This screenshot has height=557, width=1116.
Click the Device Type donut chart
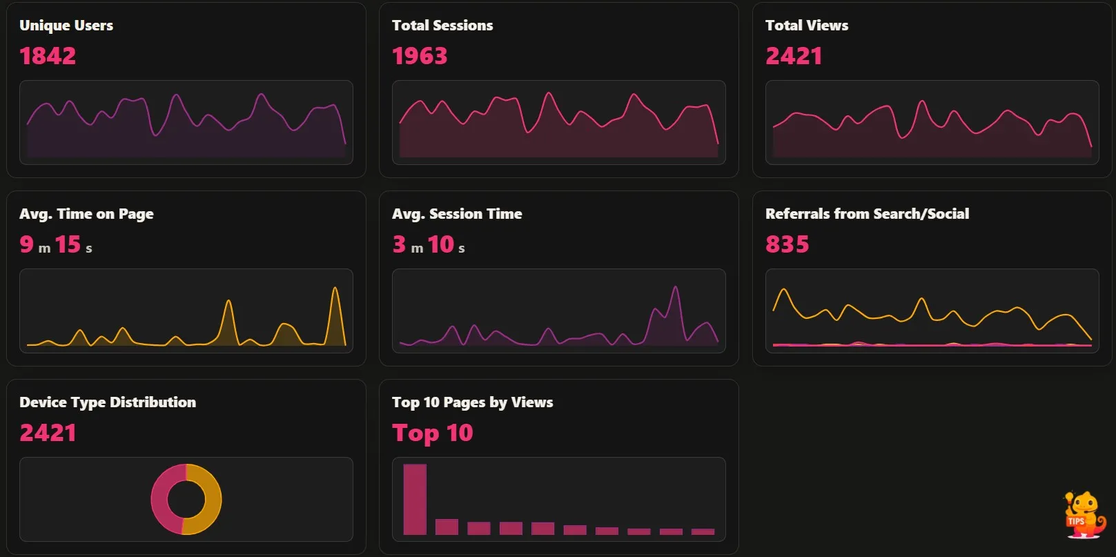[186, 499]
